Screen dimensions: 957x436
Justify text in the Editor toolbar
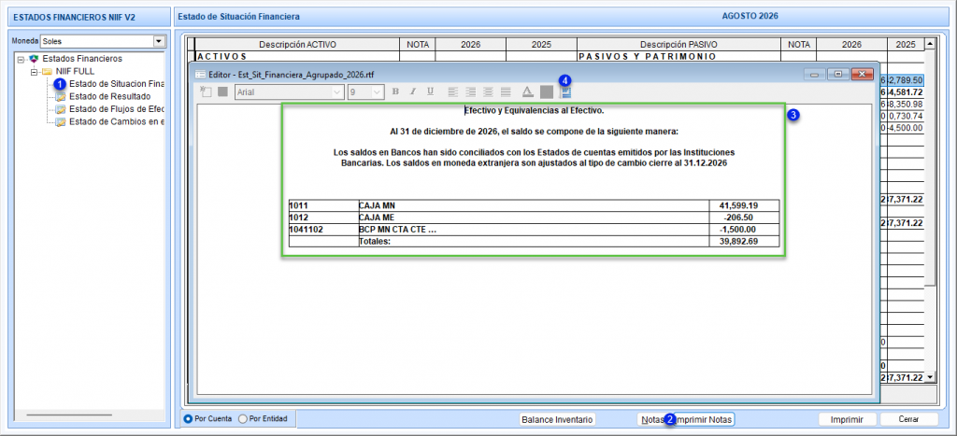click(506, 92)
